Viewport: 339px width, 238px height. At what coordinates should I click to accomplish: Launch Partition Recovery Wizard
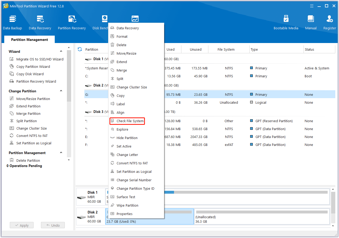point(33,81)
